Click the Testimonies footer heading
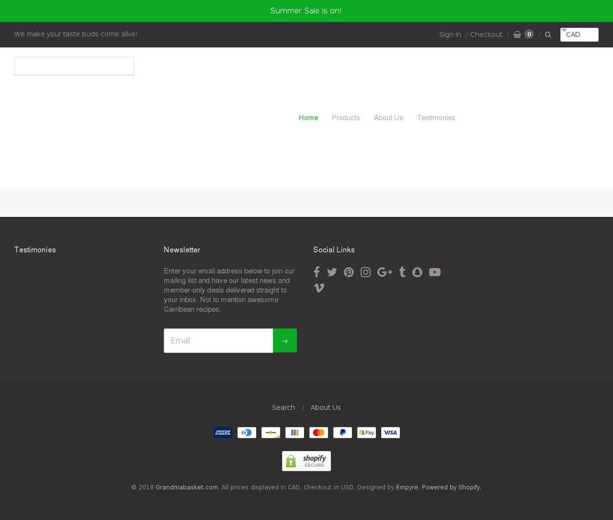The image size is (613, 520). click(x=35, y=249)
